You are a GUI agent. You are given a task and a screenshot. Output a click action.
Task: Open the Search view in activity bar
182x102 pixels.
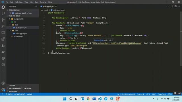[3, 14]
